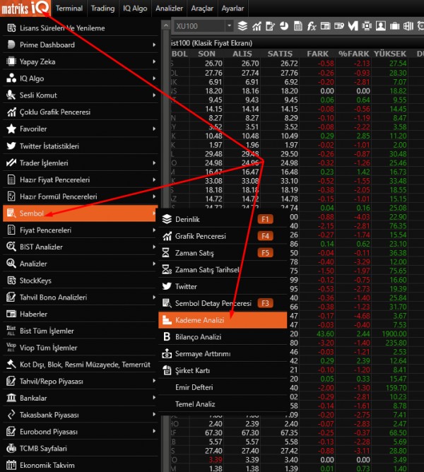
Task: Click the Yapay Zeka chip icon
Action: point(11,61)
